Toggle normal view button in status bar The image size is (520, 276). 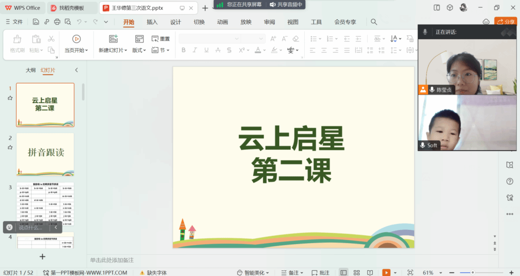(343, 273)
